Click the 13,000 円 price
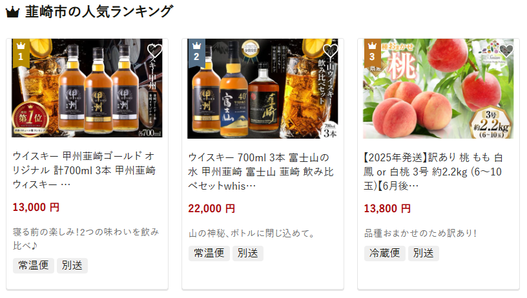Image resolution: width=527 pixels, height=298 pixels. click(x=36, y=208)
